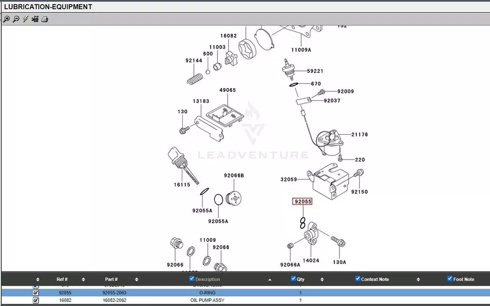Screen dimensions: 490x306
Task: Click the Part # column header
Action: 111,279
